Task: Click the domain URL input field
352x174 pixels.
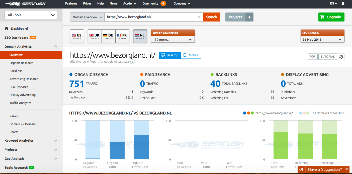Action: click(x=150, y=17)
